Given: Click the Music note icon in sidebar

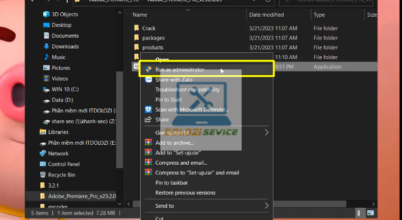Looking at the screenshot, I should coord(46,57).
